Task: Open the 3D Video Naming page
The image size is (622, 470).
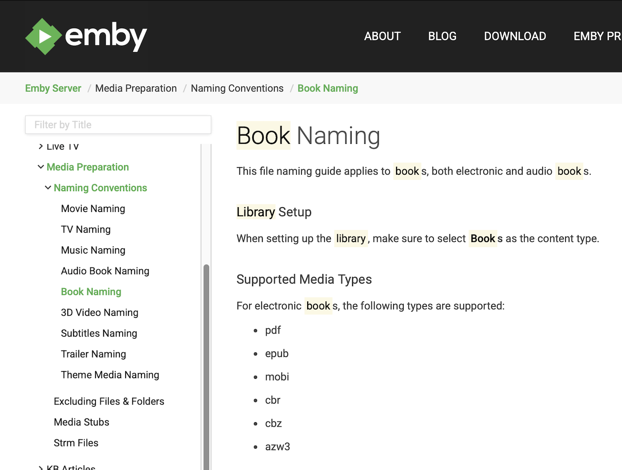Action: point(100,312)
